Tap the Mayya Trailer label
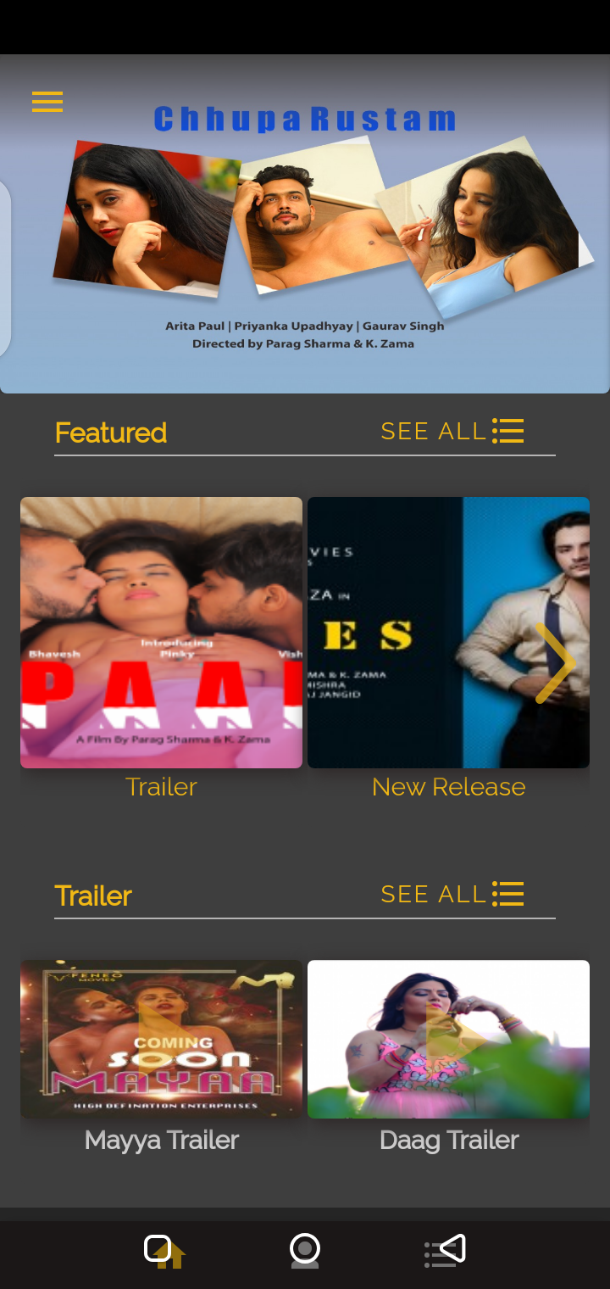The width and height of the screenshot is (610, 1289). coord(162,1140)
